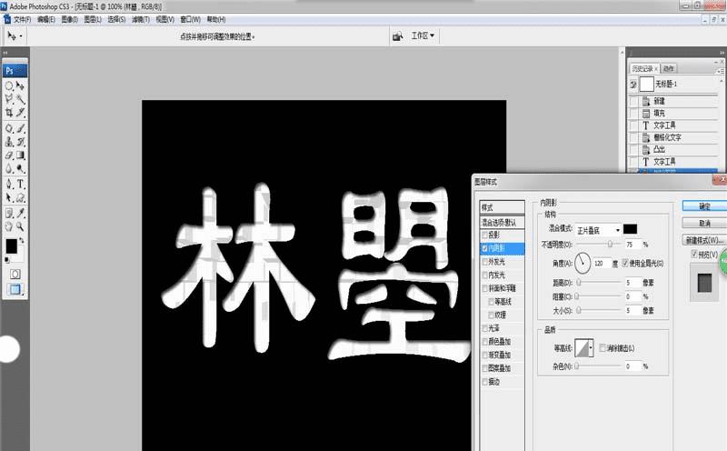Screen dimensions: 727x451
Task: Select the Gradient tool
Action: tap(20, 155)
